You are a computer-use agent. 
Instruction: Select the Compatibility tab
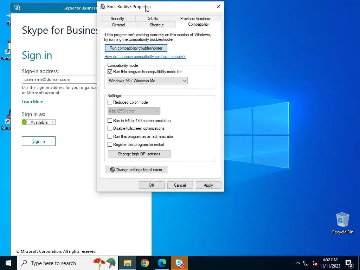198,24
